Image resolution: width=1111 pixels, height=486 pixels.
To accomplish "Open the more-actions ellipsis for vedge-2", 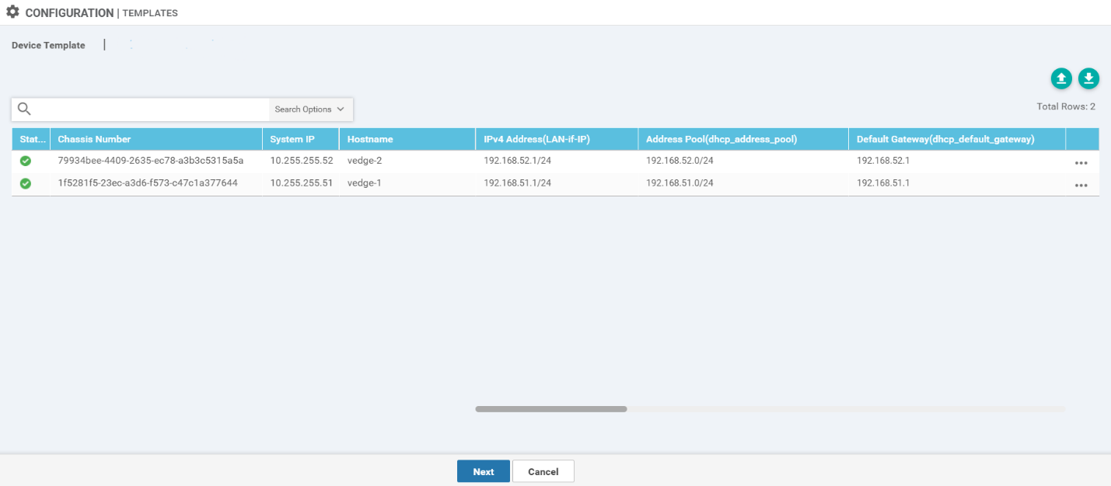I will [x=1081, y=163].
